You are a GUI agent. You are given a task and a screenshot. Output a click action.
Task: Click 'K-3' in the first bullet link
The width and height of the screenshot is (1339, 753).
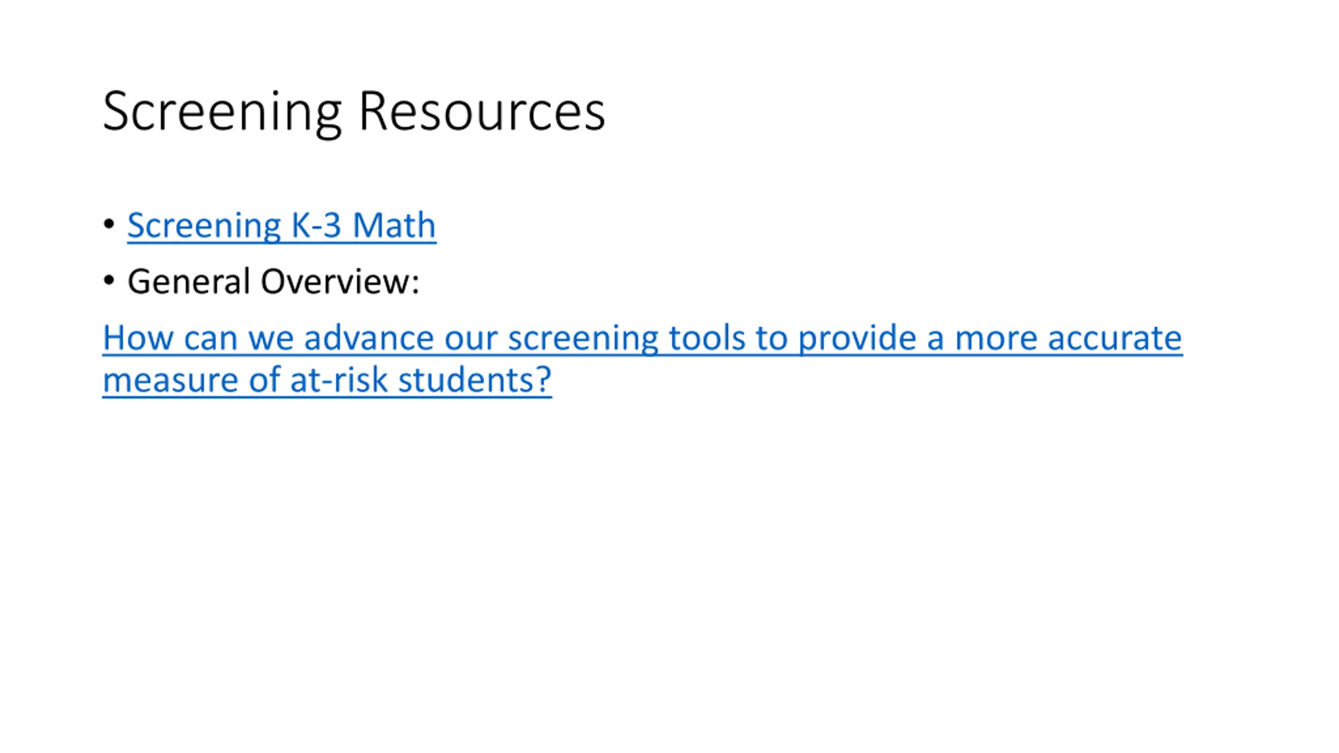316,226
